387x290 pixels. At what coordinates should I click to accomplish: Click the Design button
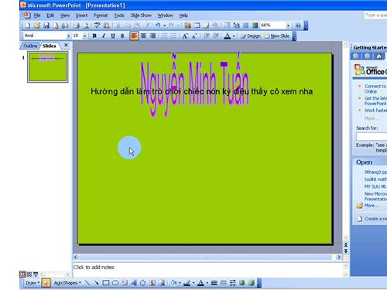pos(251,36)
